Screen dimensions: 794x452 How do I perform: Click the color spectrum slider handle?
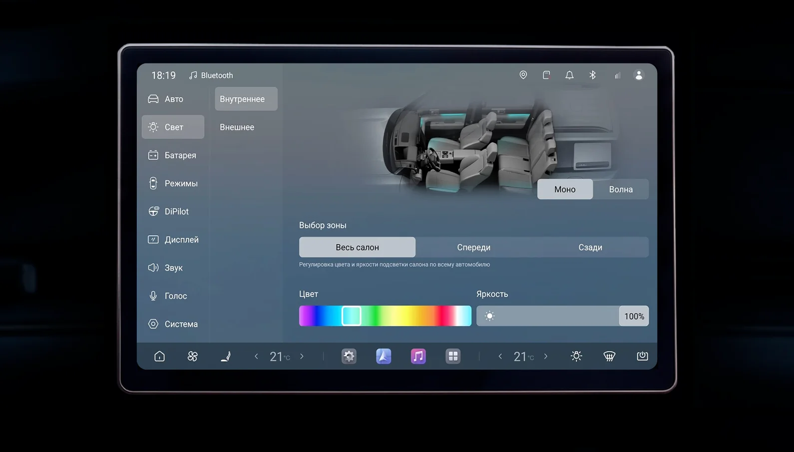click(x=351, y=316)
